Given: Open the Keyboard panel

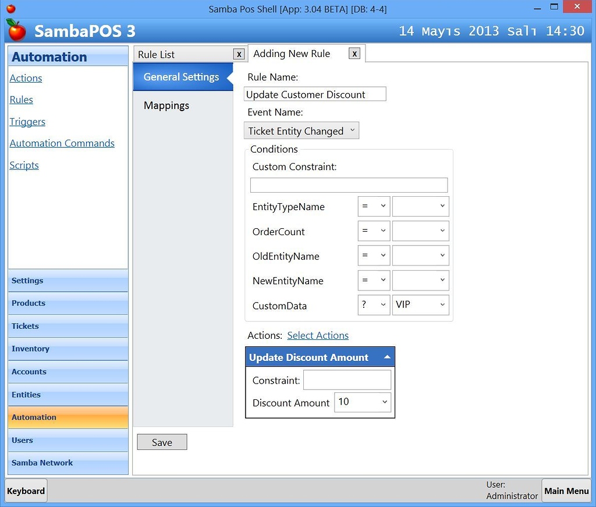Looking at the screenshot, I should coord(26,491).
